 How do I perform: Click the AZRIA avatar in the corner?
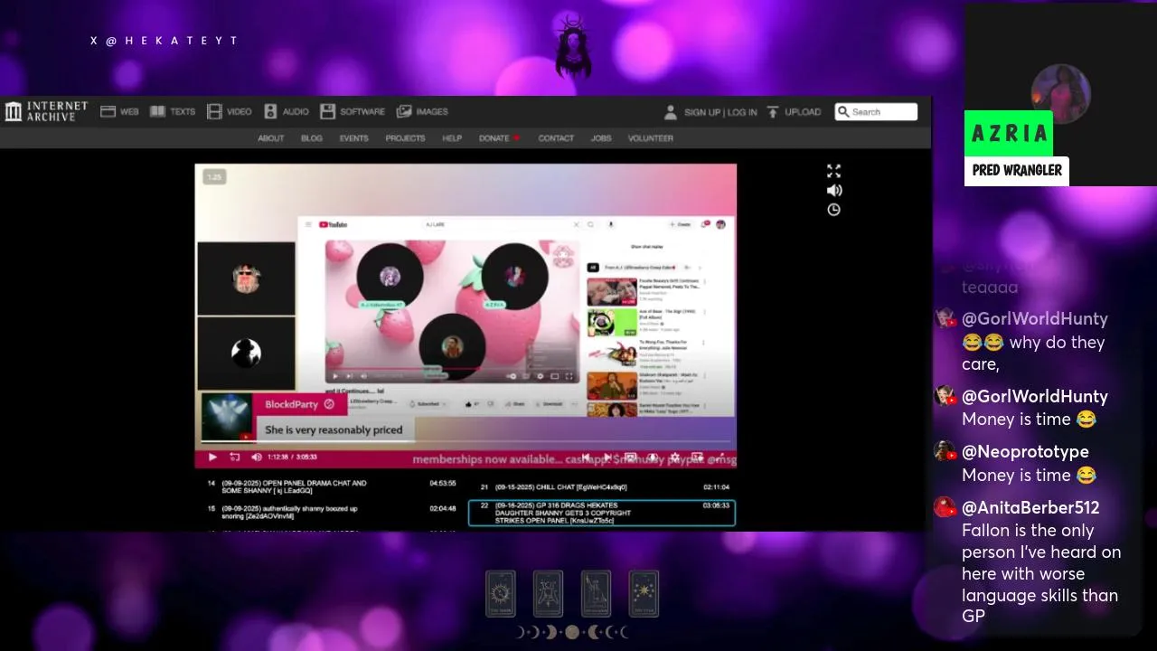click(1060, 93)
